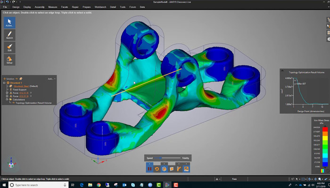Click the red swatch in stress legend

pos(325,129)
